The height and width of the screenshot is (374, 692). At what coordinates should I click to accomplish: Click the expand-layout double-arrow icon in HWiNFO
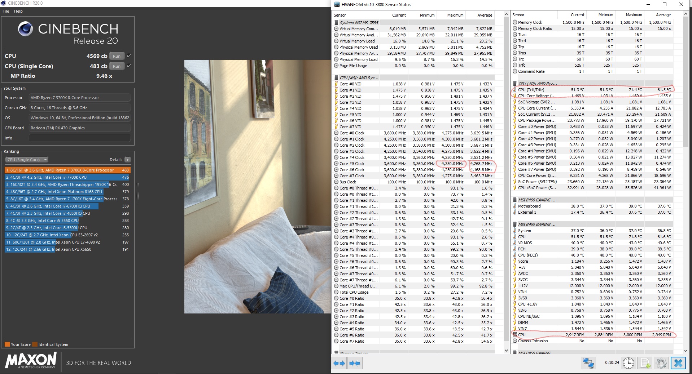point(339,363)
